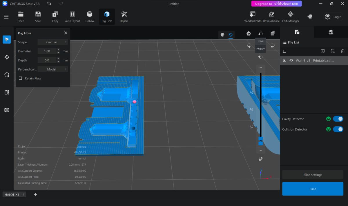Close the Dig Hole dialog

point(66,33)
